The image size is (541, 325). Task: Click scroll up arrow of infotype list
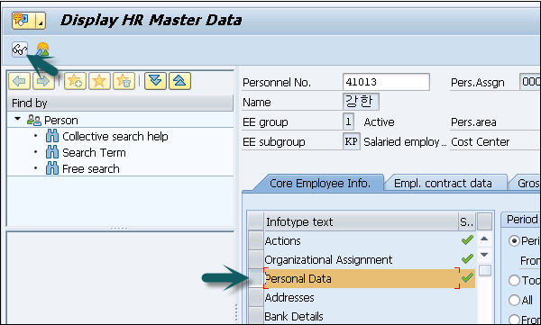[484, 239]
